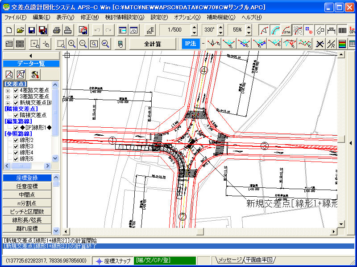Activate the zoom-out magnifier tool
Viewport: 357px width, 267px height.
(83, 44)
